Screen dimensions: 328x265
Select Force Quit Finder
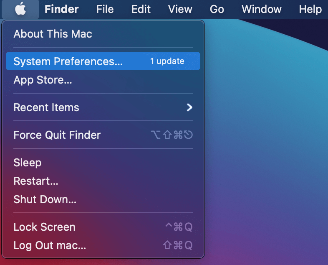click(x=57, y=135)
